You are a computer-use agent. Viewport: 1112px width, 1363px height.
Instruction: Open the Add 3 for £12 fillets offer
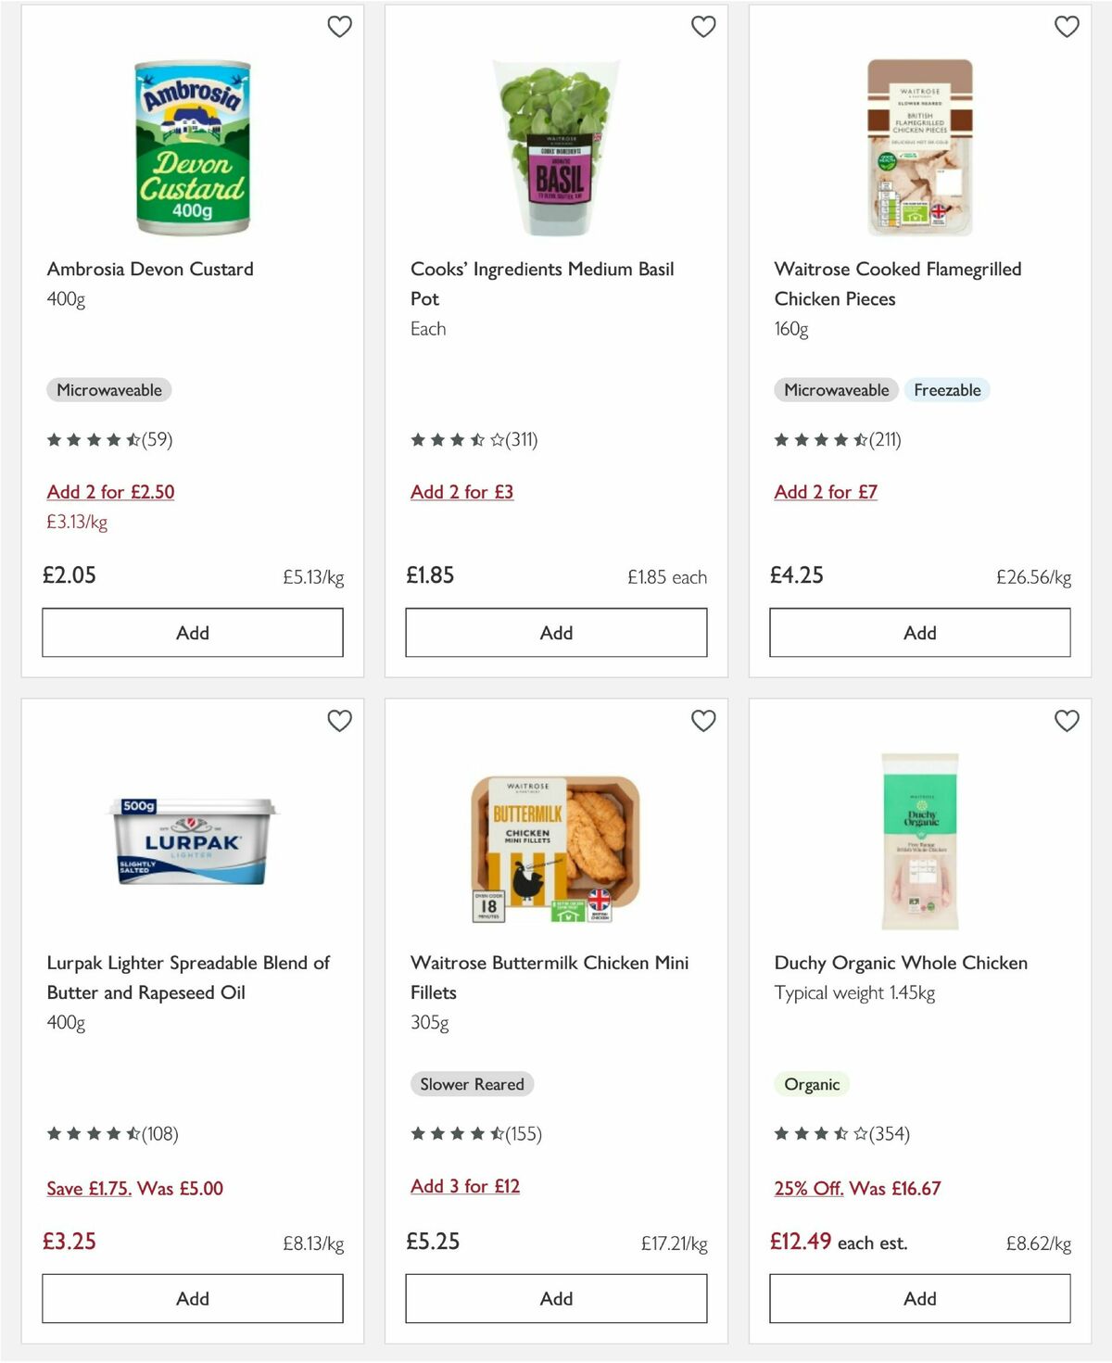tap(464, 1186)
